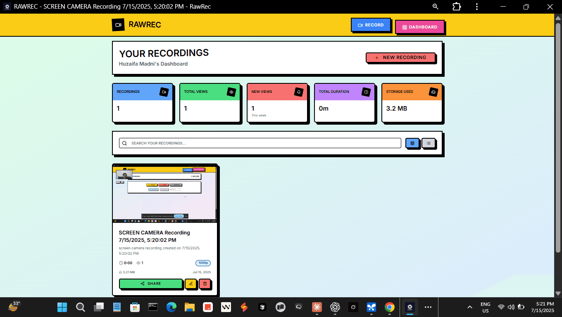Click the 1080p quality badge
The image size is (562, 317).
203,263
